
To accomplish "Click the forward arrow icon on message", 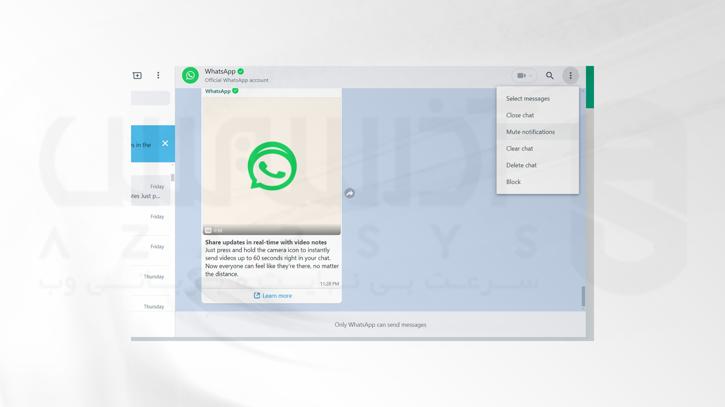I will [x=350, y=193].
